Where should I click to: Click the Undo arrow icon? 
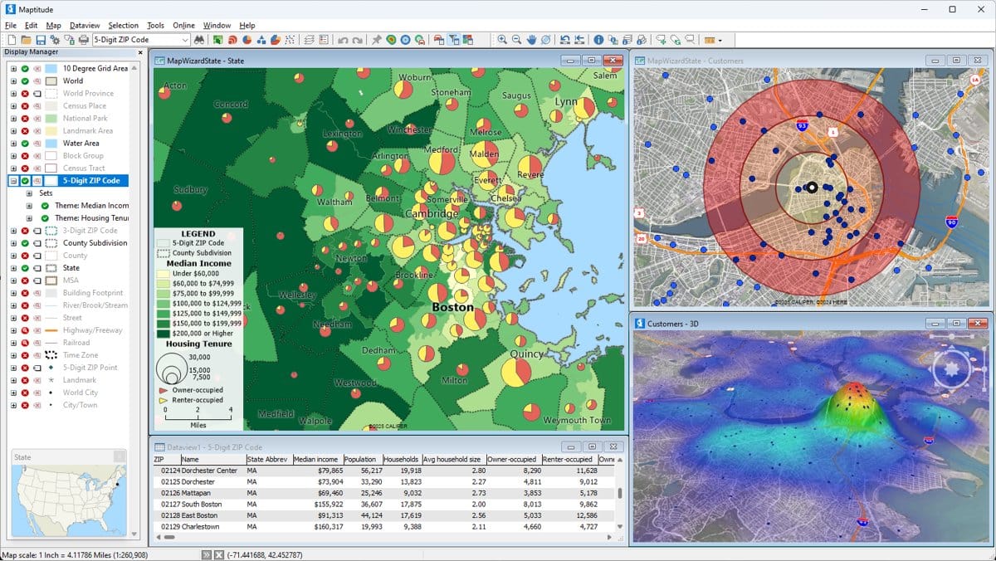click(342, 39)
